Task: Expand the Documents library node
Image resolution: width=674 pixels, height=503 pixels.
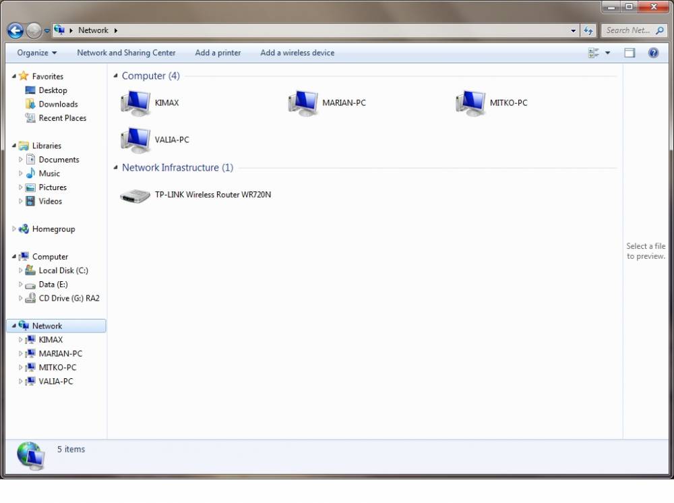Action: [20, 160]
